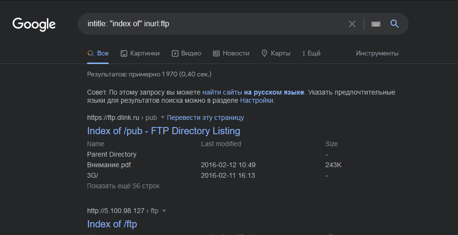Expand the Ещё more menu
Viewport: 458px width, 235px height.
click(x=311, y=53)
